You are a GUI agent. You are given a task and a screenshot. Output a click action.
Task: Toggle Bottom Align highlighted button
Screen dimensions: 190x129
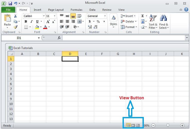click(x=73, y=16)
